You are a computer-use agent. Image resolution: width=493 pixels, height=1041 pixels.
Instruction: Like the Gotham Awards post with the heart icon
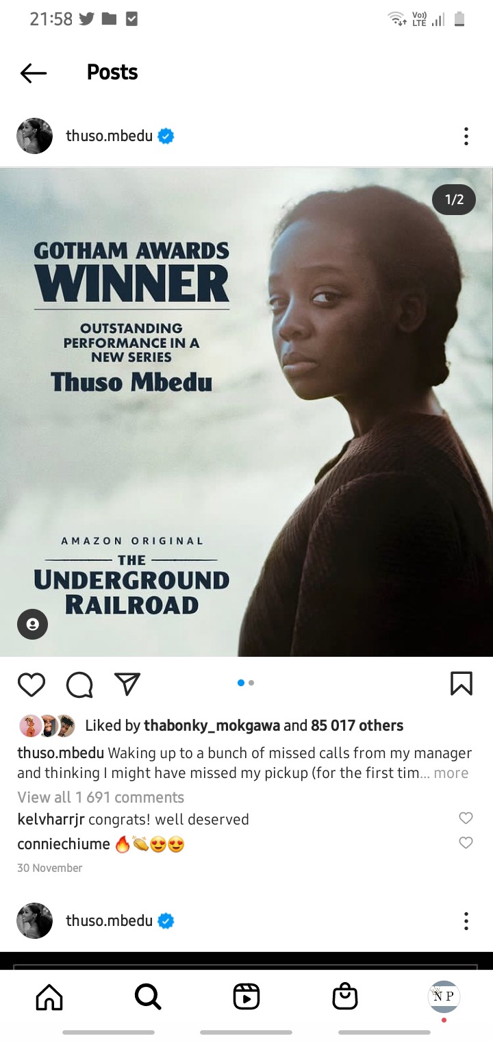(x=31, y=684)
